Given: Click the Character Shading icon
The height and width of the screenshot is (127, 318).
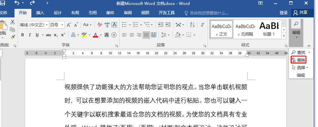Looking at the screenshot, I should pyautogui.click(x=107, y=35).
